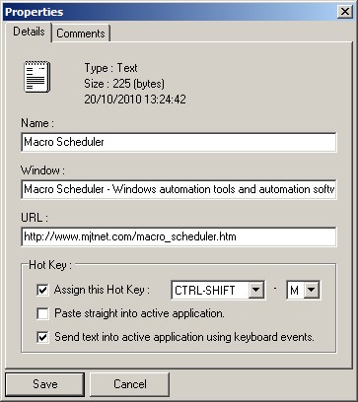
Task: Click the Name field containing Macro Scheduler
Action: pyautogui.click(x=179, y=142)
